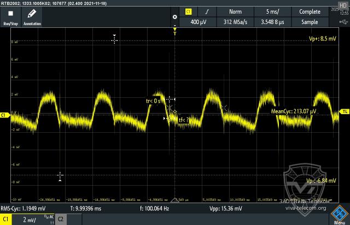Select the rise time measurement crosshair marker

click(170, 99)
